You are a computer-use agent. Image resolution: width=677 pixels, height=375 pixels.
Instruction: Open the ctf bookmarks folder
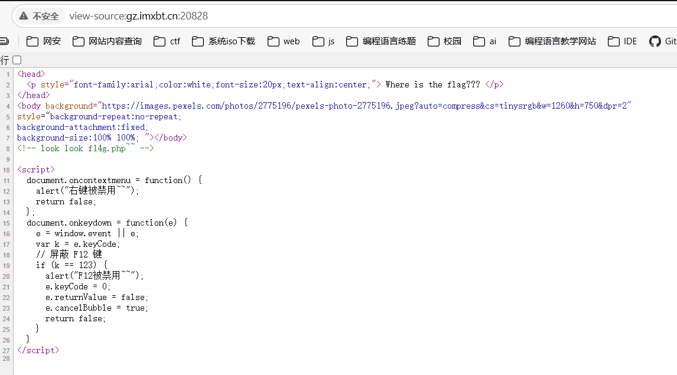168,41
